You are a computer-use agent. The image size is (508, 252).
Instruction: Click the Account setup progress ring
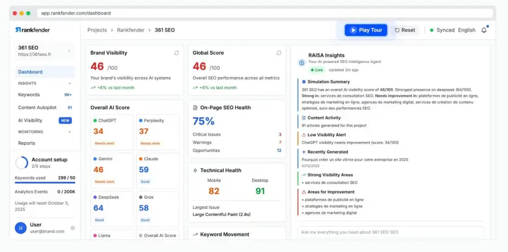pyautogui.click(x=21, y=163)
